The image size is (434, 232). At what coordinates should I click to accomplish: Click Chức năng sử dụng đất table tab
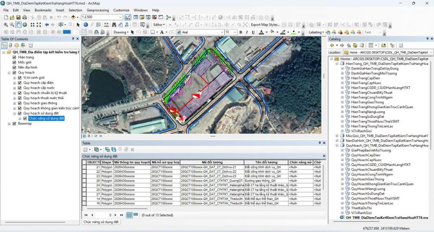tap(101, 222)
